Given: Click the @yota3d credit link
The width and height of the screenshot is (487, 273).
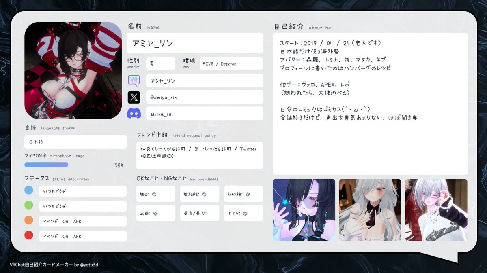Looking at the screenshot, I should click(90, 265).
